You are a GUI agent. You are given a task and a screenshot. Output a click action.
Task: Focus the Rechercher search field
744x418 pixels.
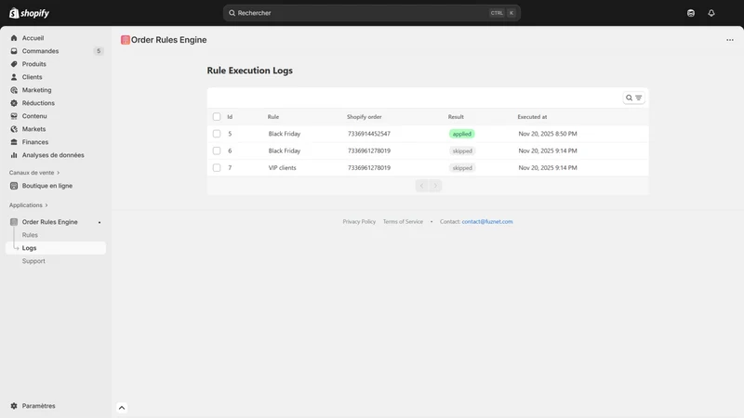(371, 13)
